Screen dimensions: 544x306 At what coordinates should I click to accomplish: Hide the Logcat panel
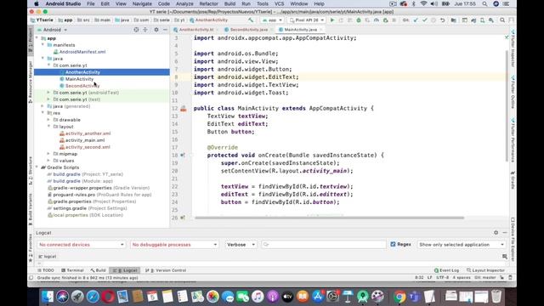tap(505, 232)
